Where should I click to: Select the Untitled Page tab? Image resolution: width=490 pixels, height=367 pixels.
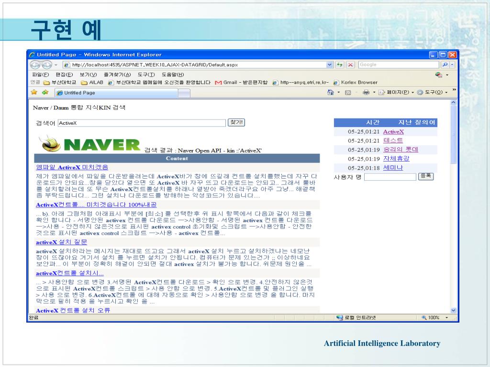point(117,93)
